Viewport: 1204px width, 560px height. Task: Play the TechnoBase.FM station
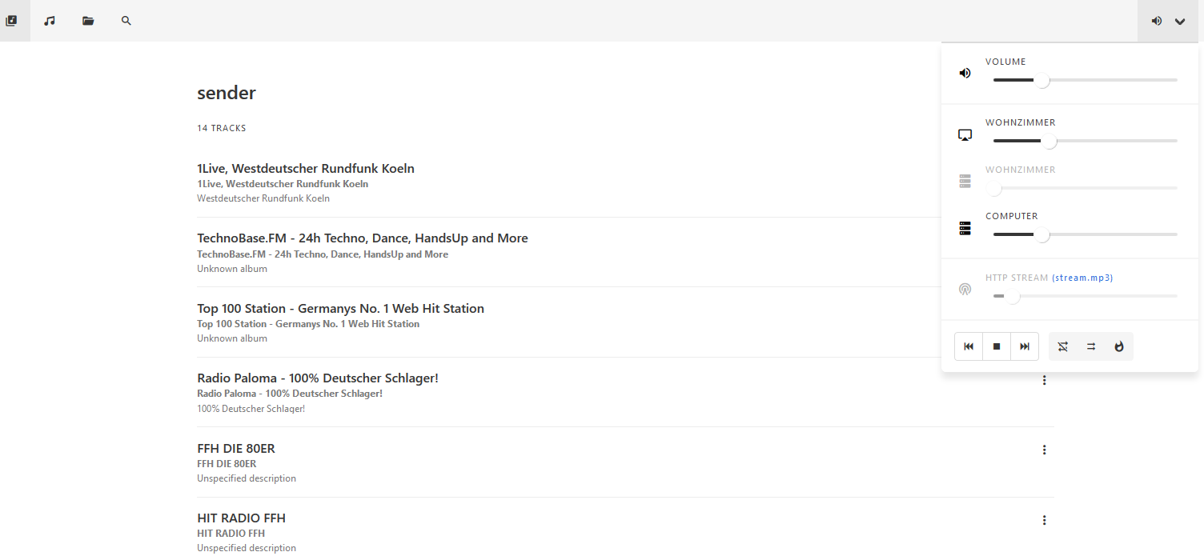click(x=363, y=238)
